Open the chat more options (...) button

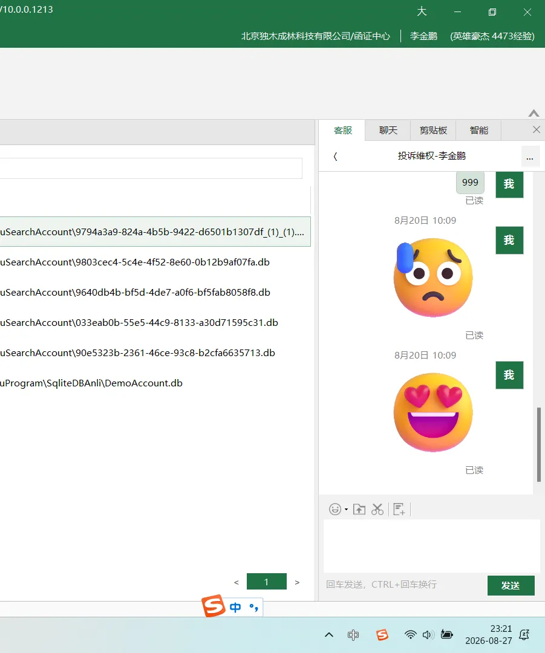click(530, 157)
